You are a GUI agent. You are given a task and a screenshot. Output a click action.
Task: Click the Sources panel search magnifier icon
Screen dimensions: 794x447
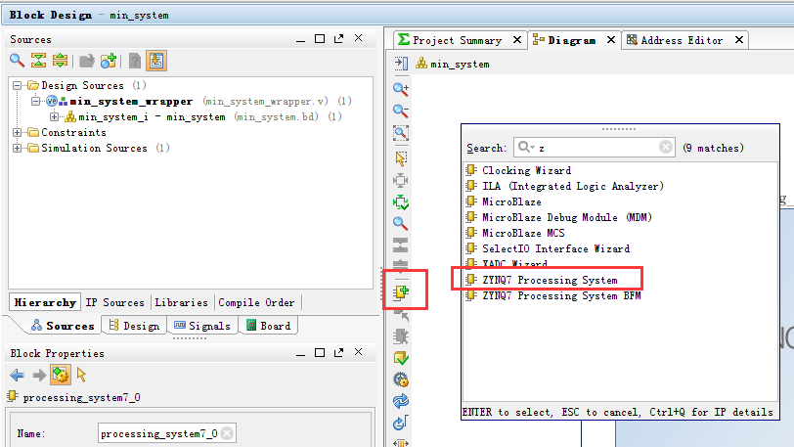[18, 61]
